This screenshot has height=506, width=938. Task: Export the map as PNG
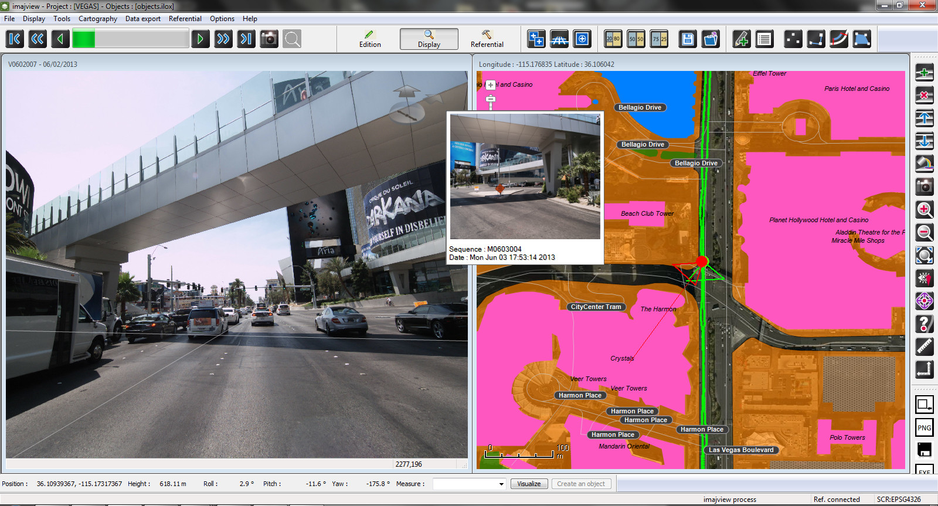point(925,427)
